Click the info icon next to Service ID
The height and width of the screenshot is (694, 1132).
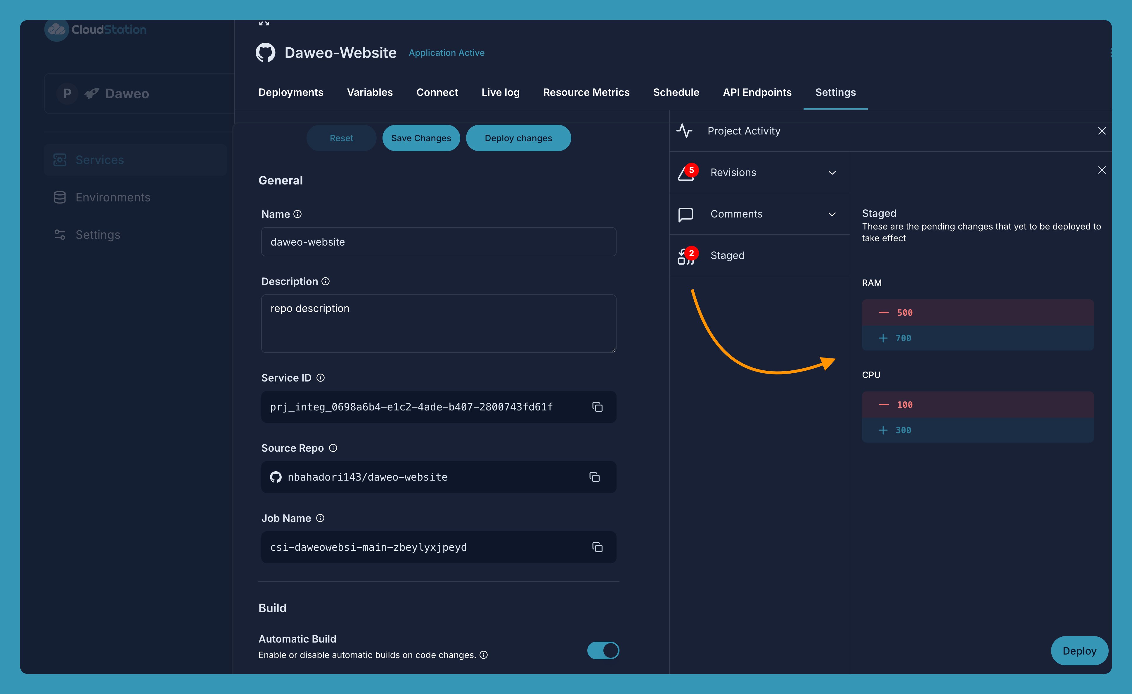[x=321, y=378]
